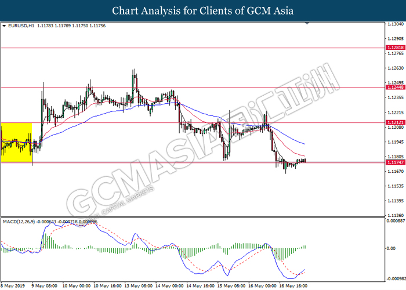This screenshot has width=406, height=290.
Task: Select the 1.12448 resistance price label
Action: click(396, 87)
